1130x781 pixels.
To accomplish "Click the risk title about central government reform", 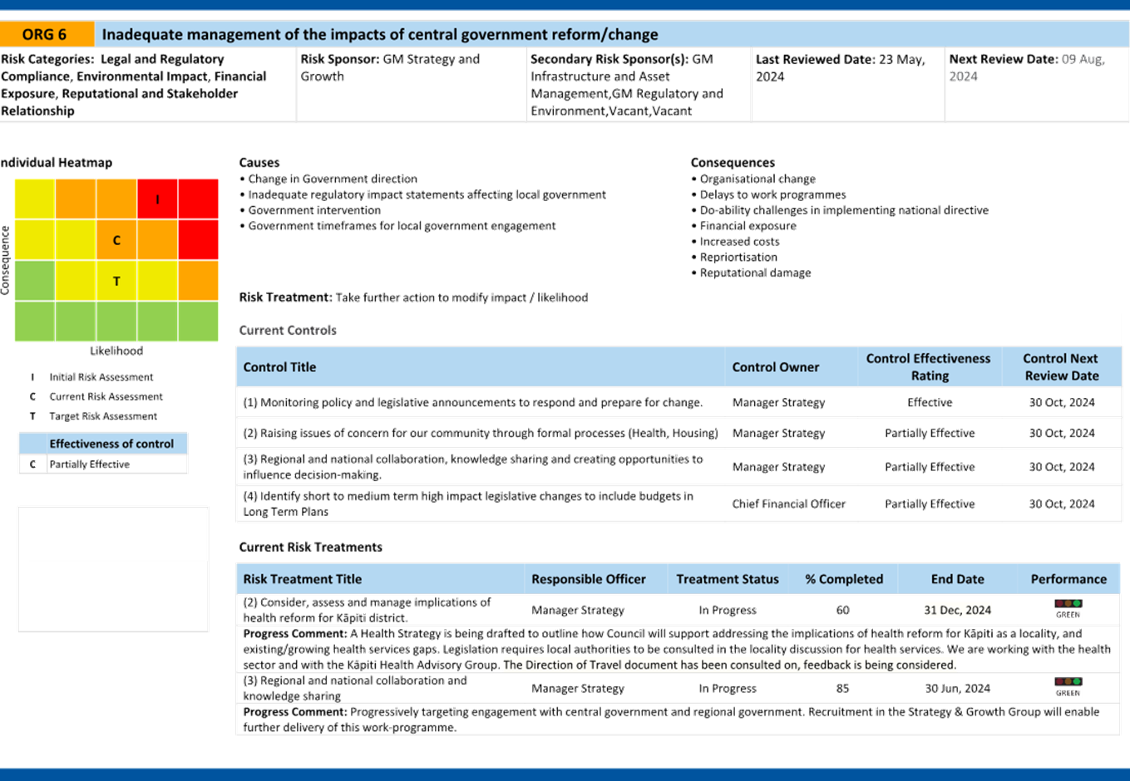I will click(380, 35).
